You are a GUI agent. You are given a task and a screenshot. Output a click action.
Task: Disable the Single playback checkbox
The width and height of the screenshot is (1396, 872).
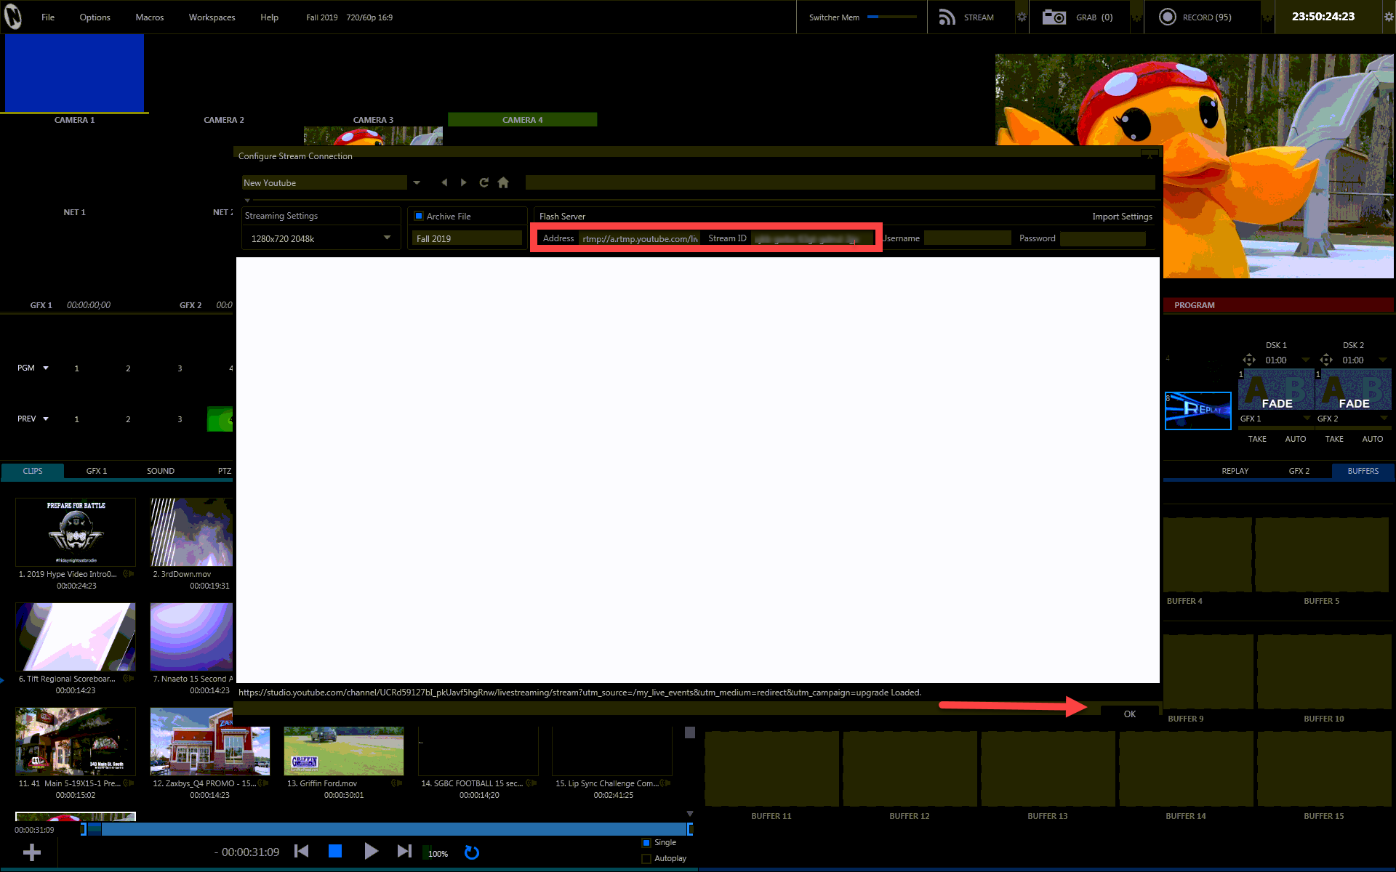click(x=646, y=842)
